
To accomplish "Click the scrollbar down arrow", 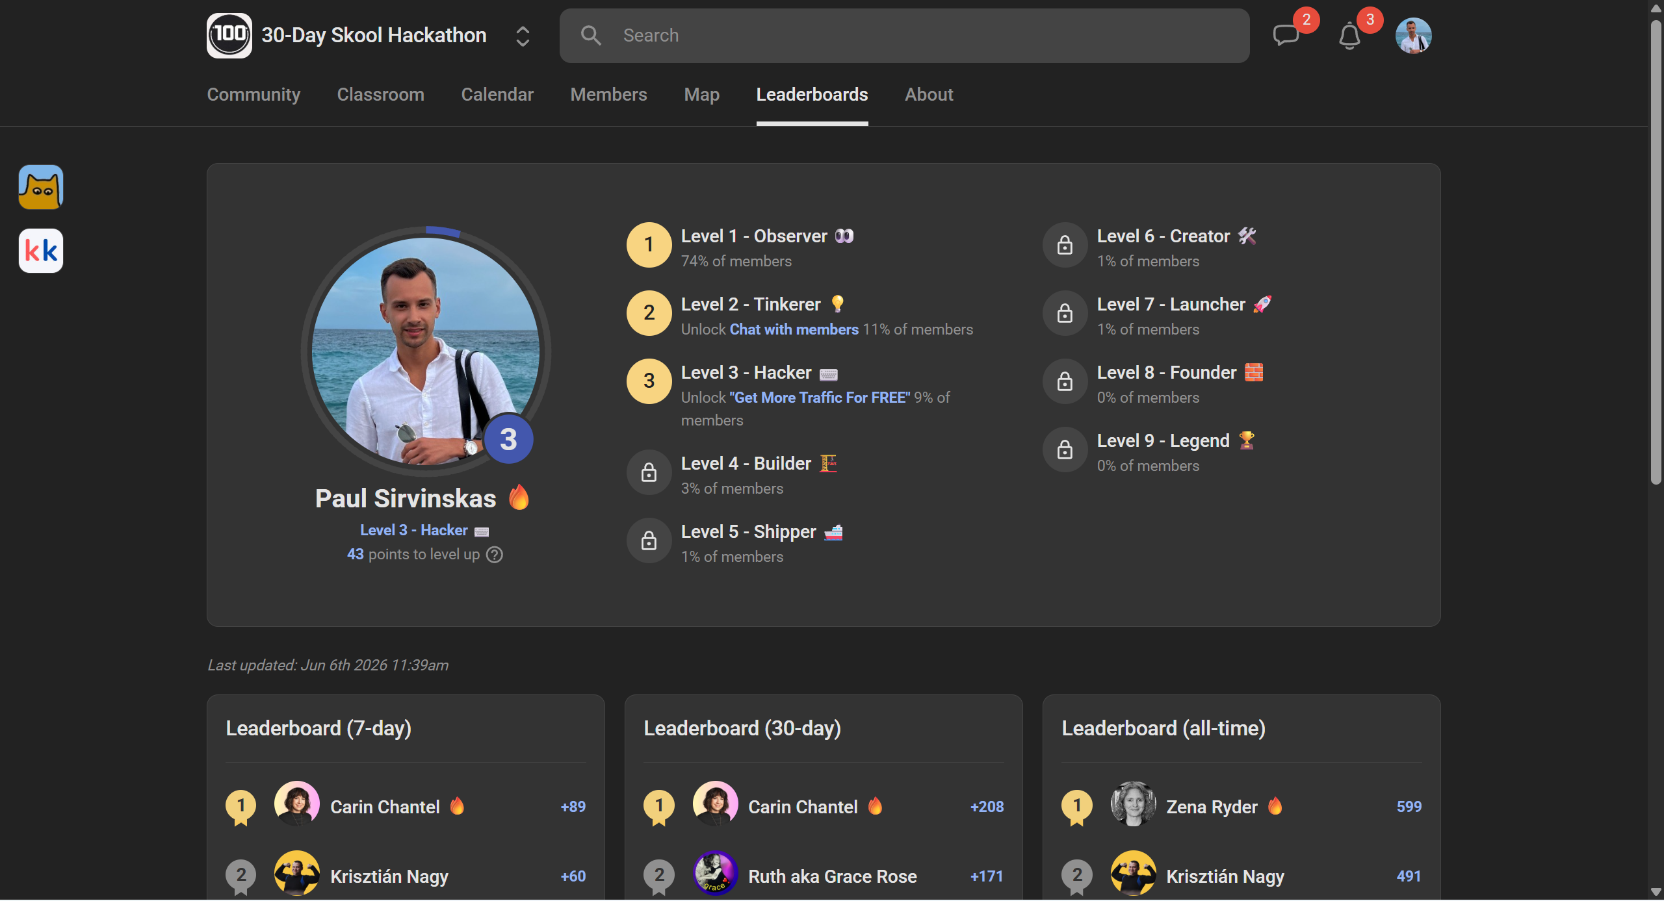I will point(1656,893).
